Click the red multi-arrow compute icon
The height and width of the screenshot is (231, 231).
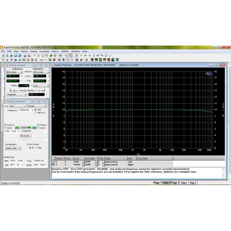click(81, 60)
